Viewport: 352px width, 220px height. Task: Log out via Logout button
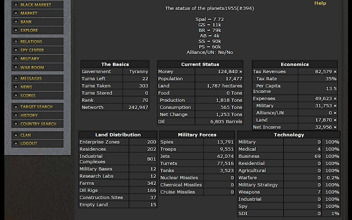tap(37, 144)
